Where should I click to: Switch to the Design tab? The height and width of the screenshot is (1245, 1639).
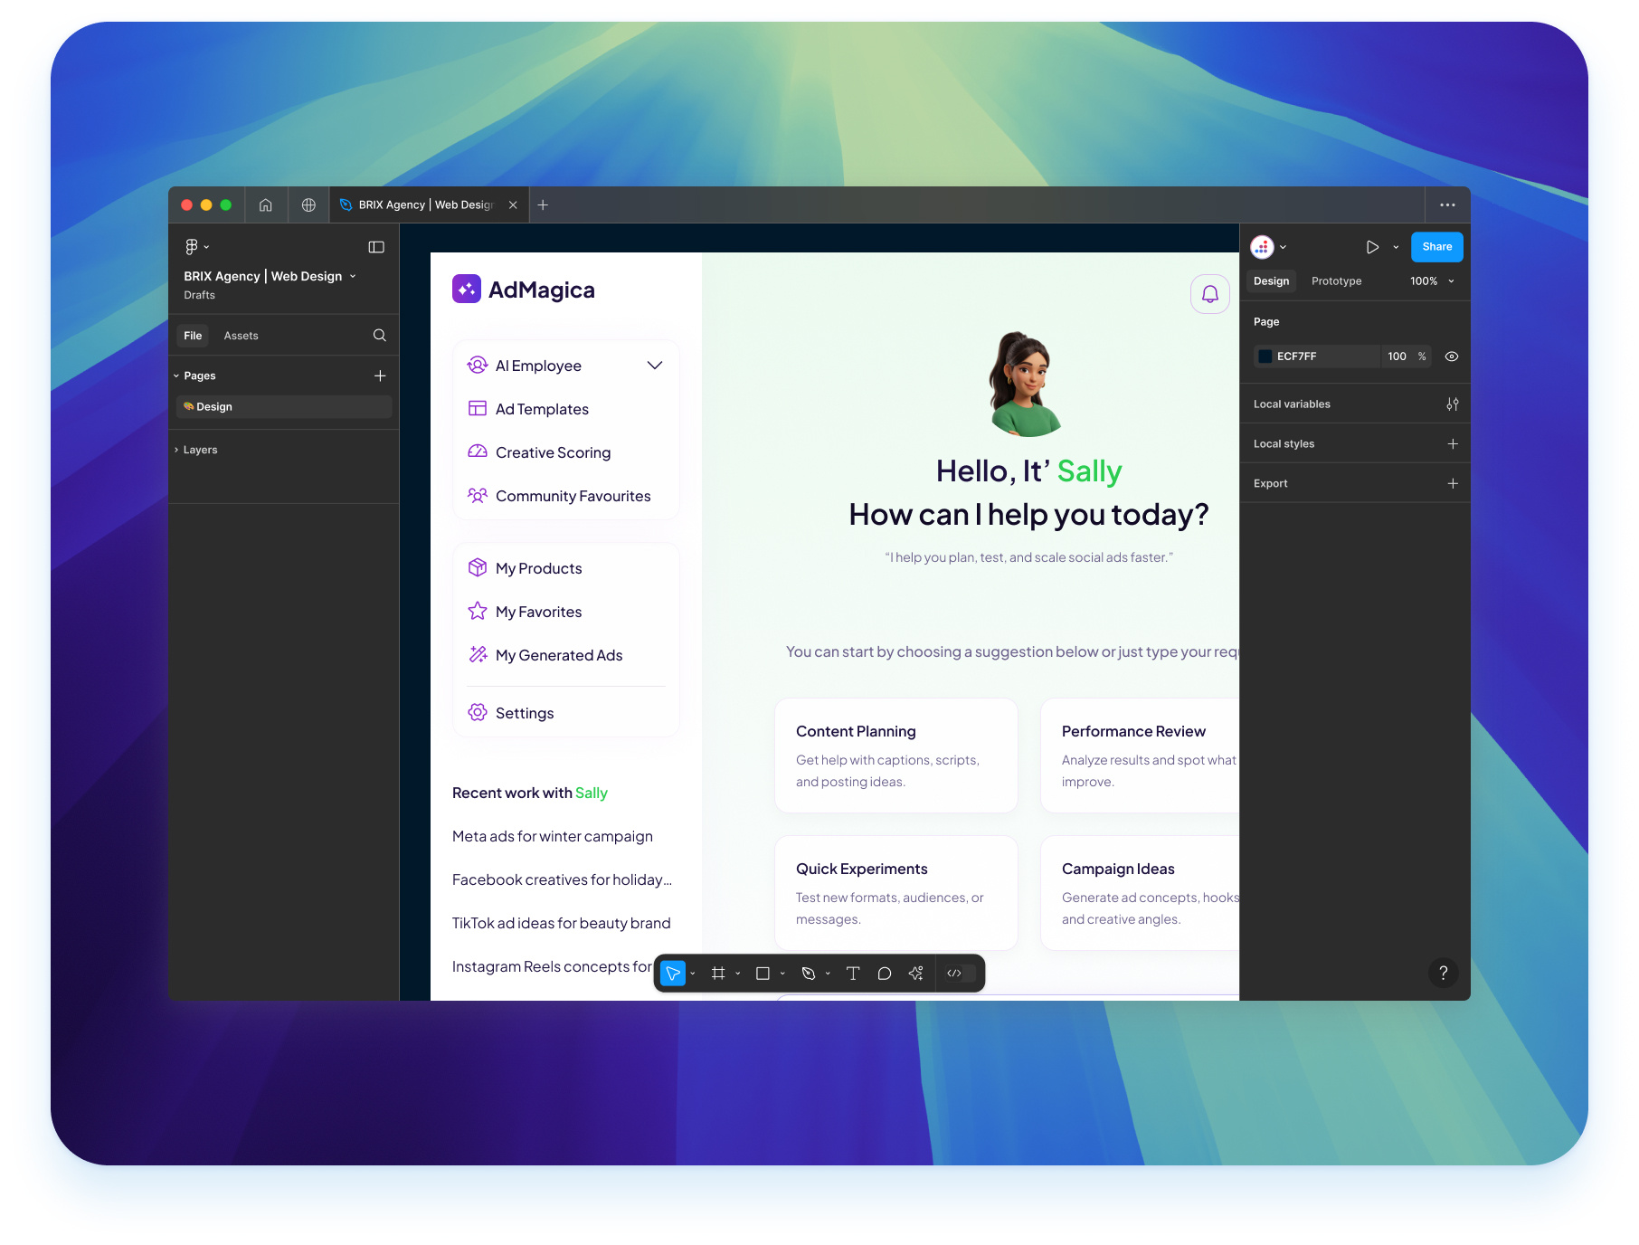(x=1271, y=281)
